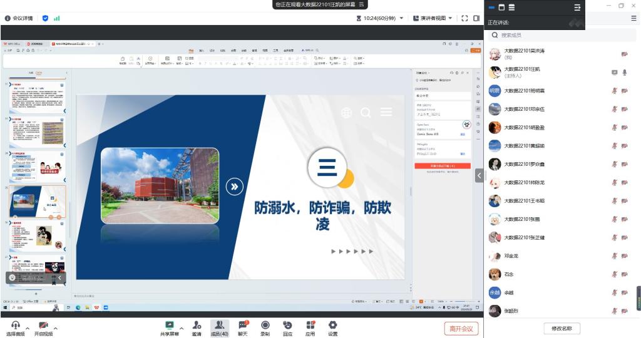Check the green network signal icon
This screenshot has height=338, width=641.
(x=57, y=18)
